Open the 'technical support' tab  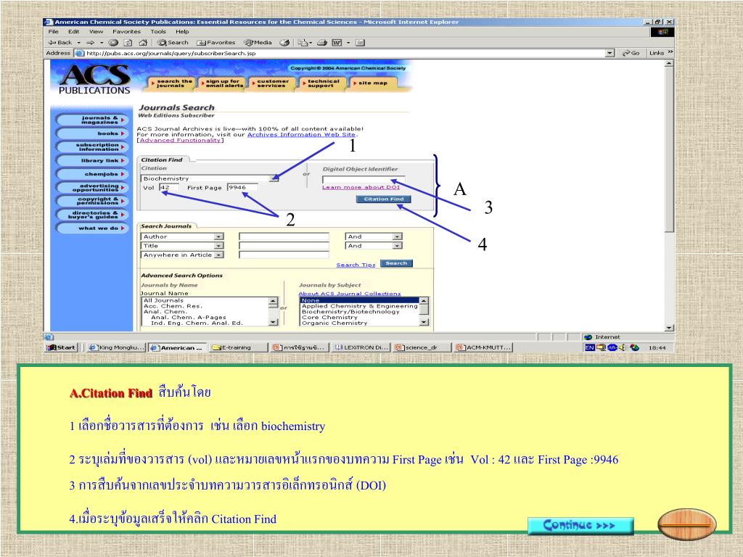(323, 83)
